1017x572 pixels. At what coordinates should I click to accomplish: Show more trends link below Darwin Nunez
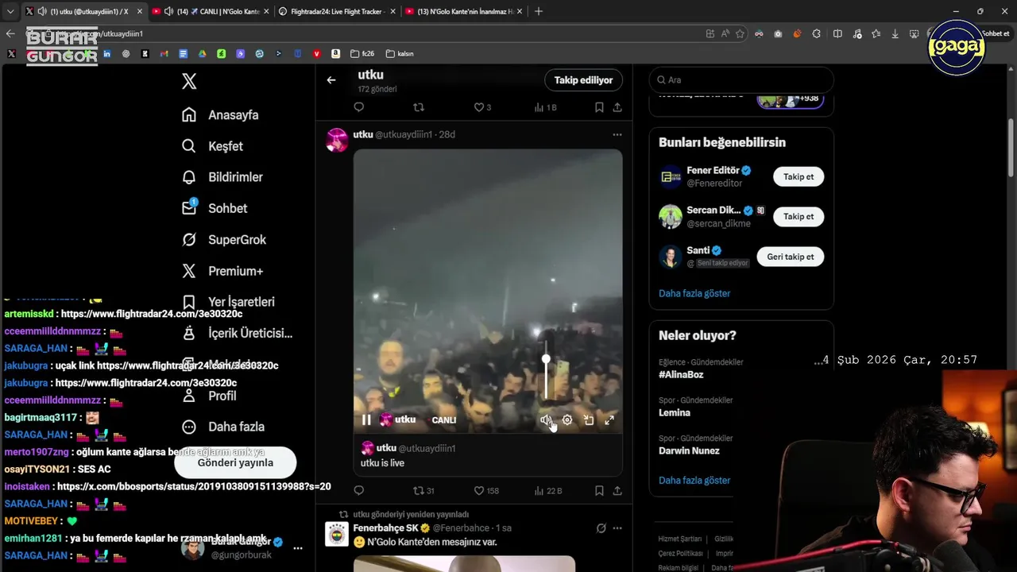[694, 480]
